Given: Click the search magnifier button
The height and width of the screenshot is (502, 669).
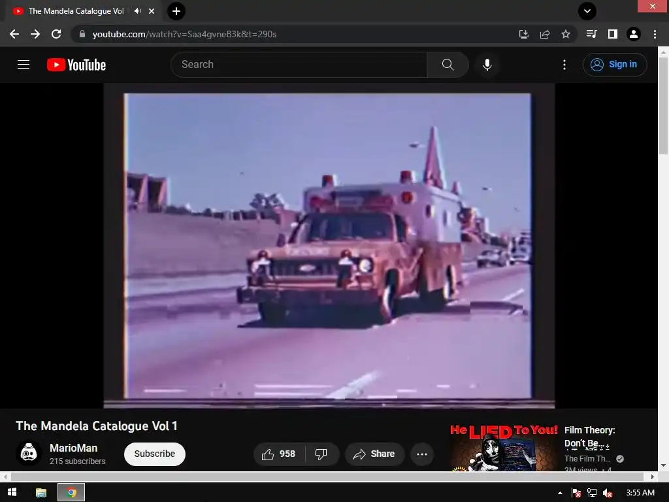Looking at the screenshot, I should click(448, 65).
